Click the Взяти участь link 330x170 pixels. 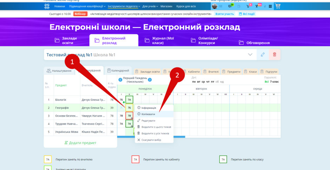click(225, 14)
